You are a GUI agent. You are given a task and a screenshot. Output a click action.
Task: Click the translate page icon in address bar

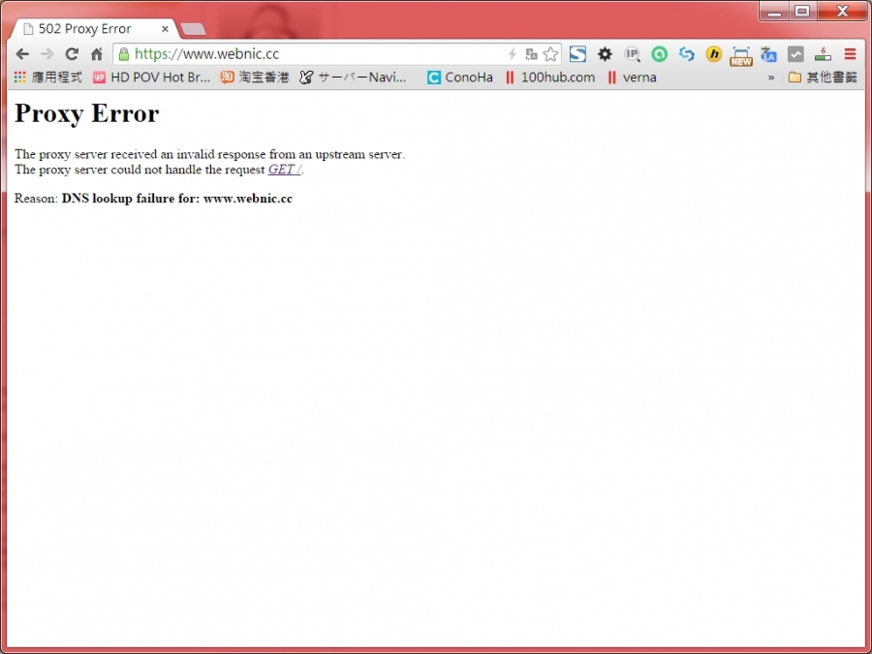(531, 54)
